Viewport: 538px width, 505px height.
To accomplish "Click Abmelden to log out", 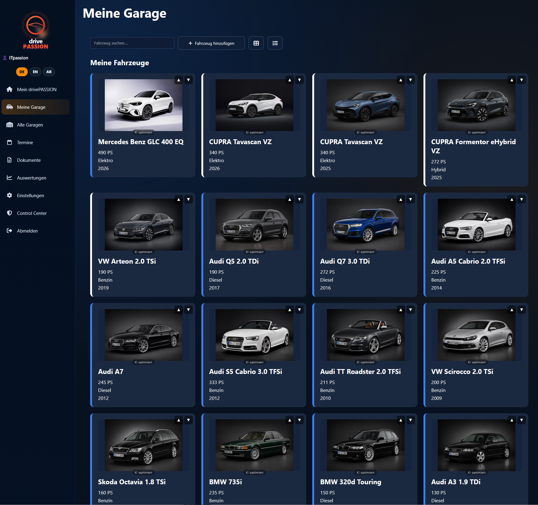I will (36, 231).
